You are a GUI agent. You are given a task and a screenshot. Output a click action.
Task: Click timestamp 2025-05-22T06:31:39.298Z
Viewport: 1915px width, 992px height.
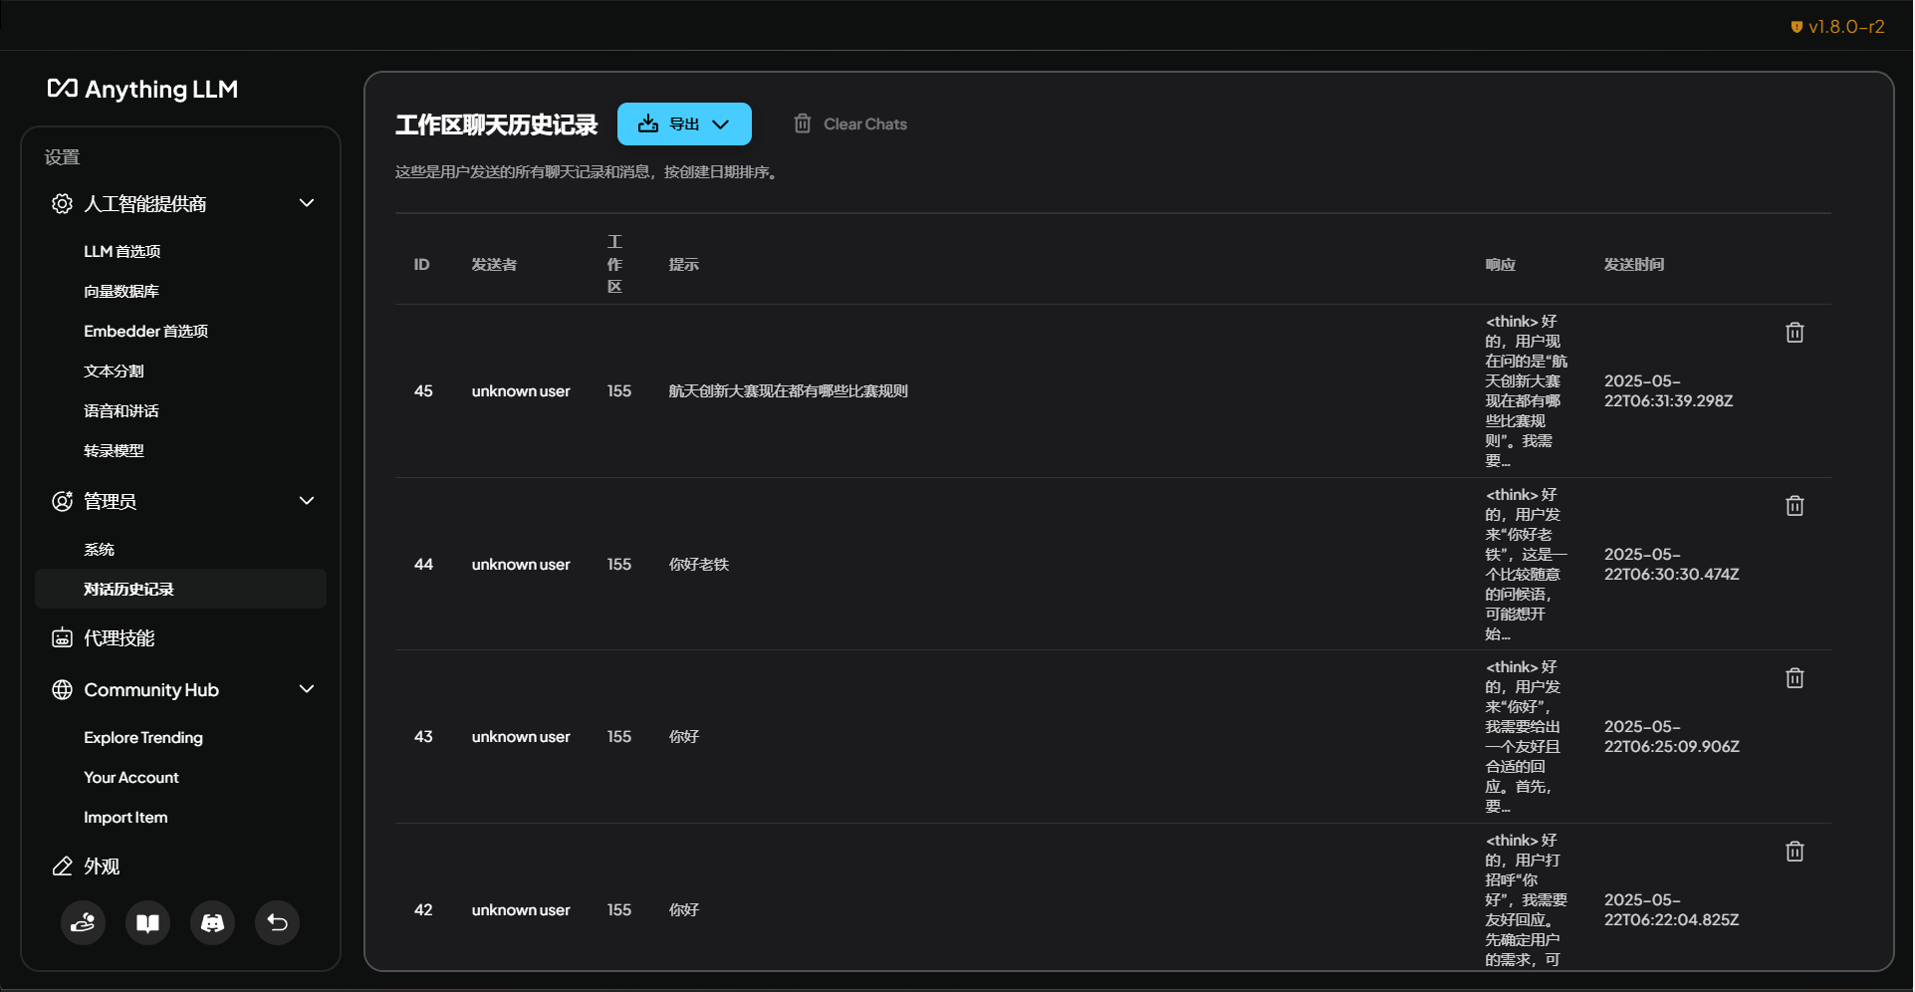pos(1668,391)
